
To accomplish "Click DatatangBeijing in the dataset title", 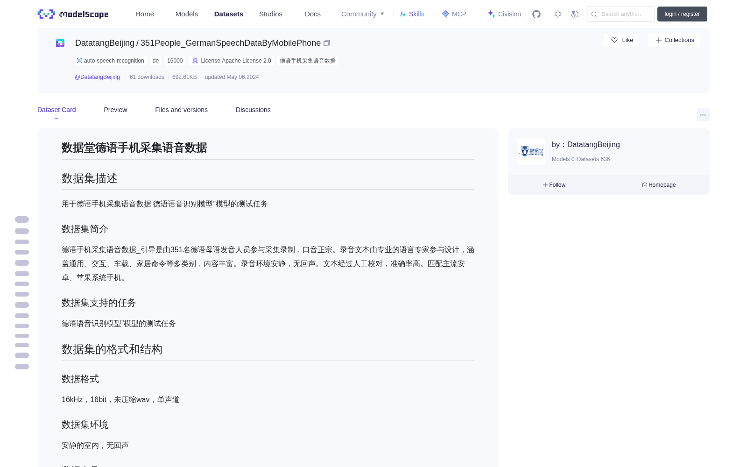I will [x=105, y=43].
